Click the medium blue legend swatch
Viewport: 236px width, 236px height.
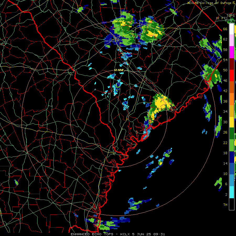[232, 169]
